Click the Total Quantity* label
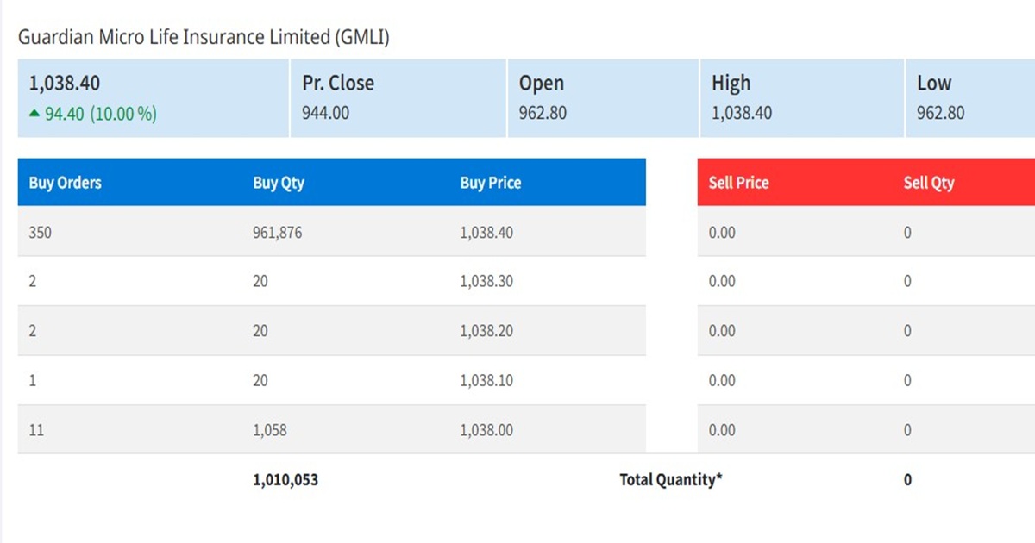Viewport: 1035px width, 543px height. coord(670,480)
